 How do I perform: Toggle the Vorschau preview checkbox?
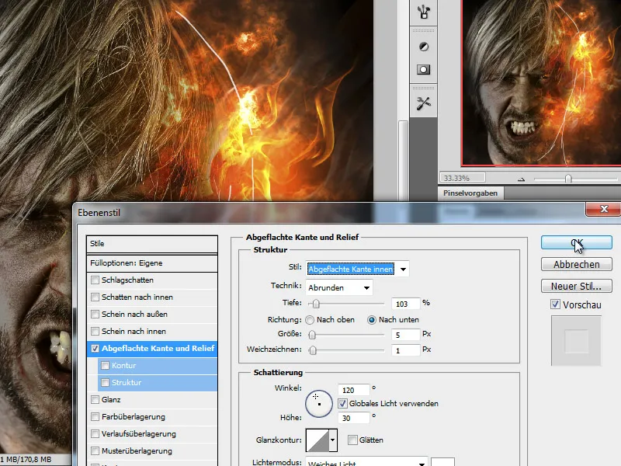coord(555,304)
